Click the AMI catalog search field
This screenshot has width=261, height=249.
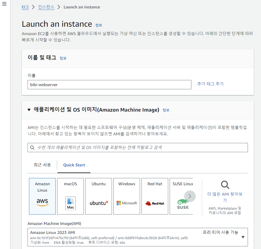138,148
